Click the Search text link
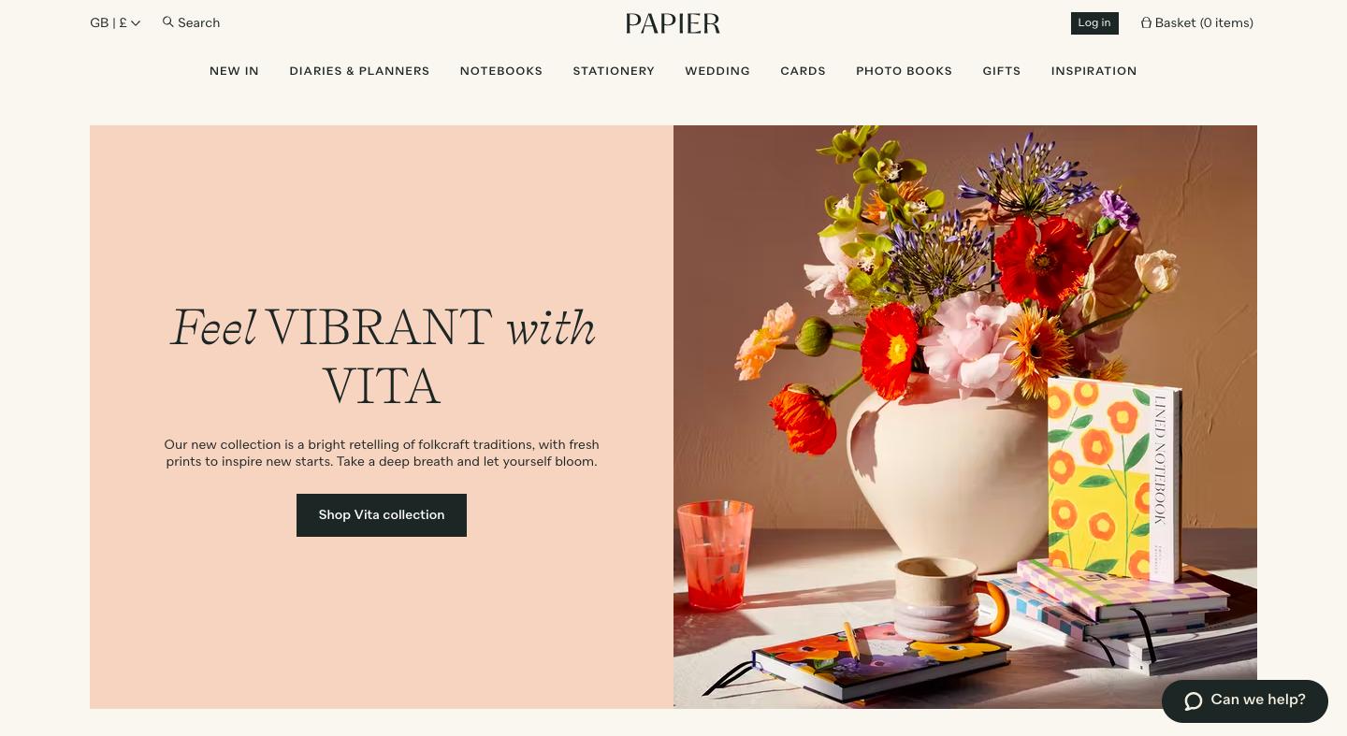 point(199,22)
